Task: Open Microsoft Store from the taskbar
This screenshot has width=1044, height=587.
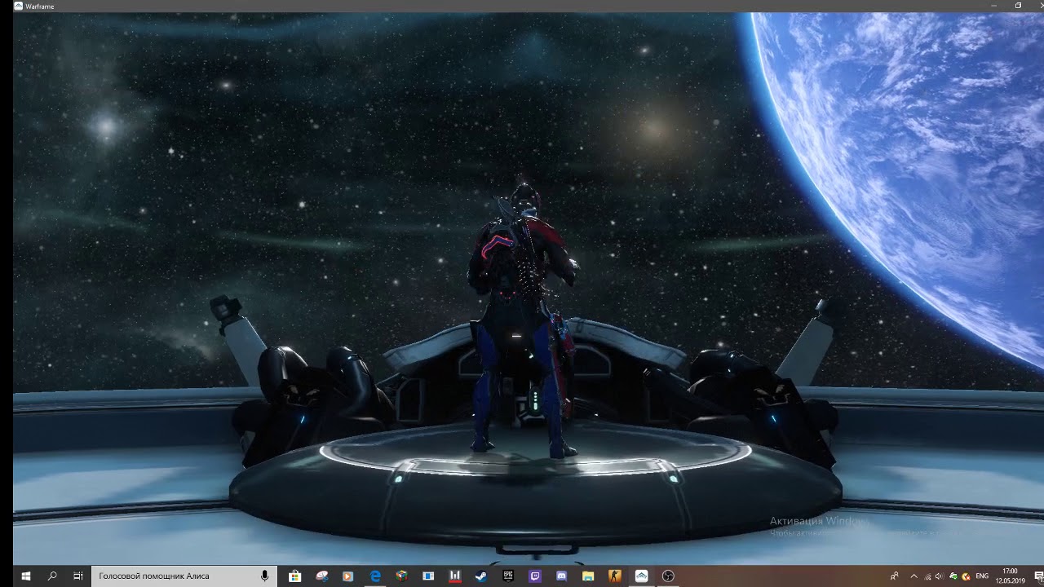Action: point(295,576)
